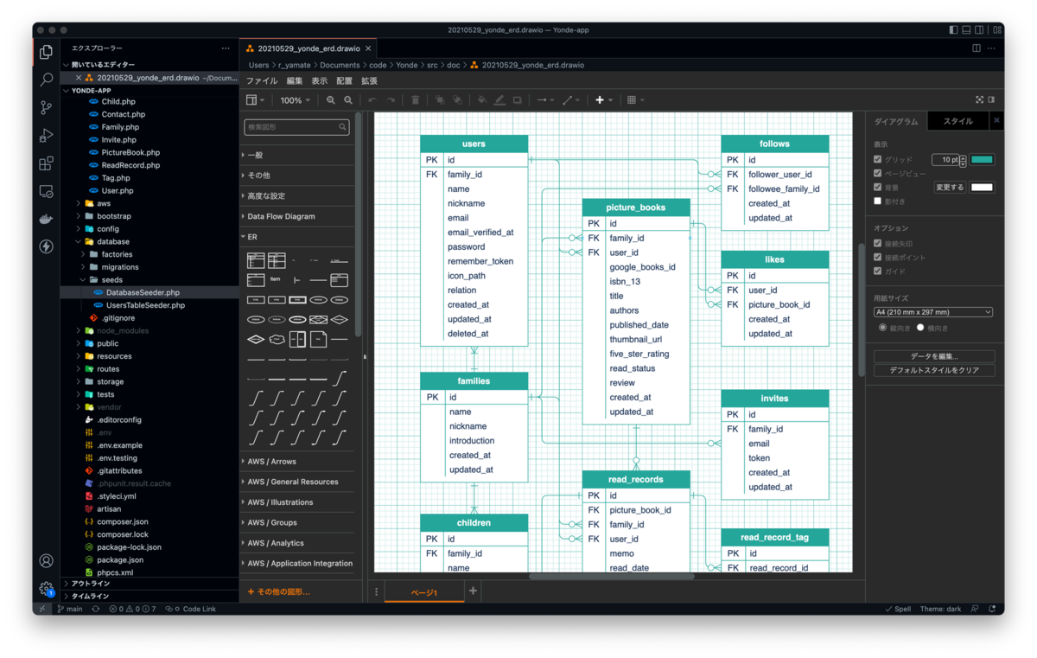Click the 検索図形 search field
Viewport: 1037px width, 658px height.
click(x=296, y=127)
